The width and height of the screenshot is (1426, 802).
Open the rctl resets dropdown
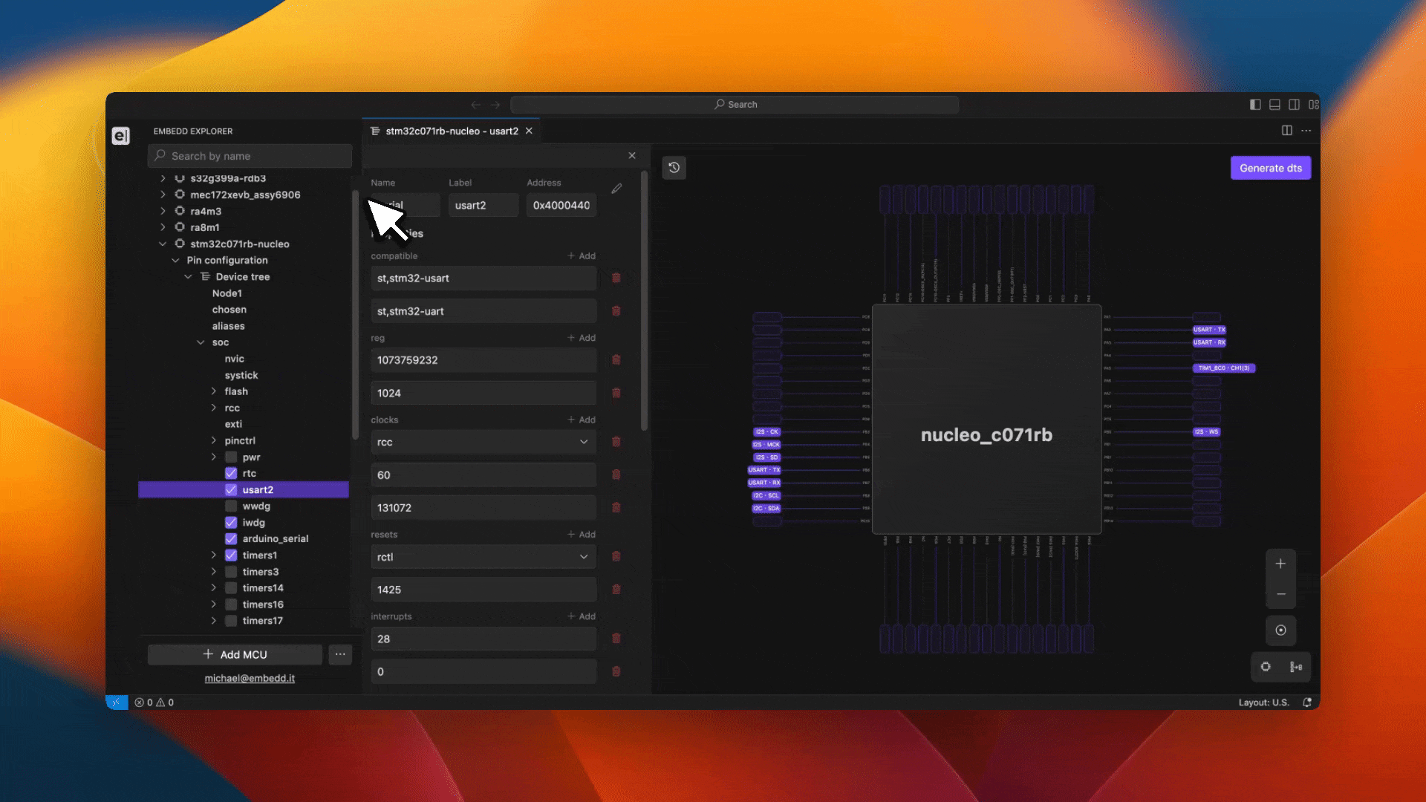484,557
